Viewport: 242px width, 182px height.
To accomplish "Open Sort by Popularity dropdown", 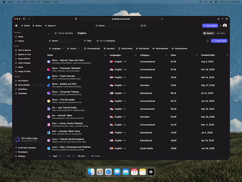I will click(106, 41).
